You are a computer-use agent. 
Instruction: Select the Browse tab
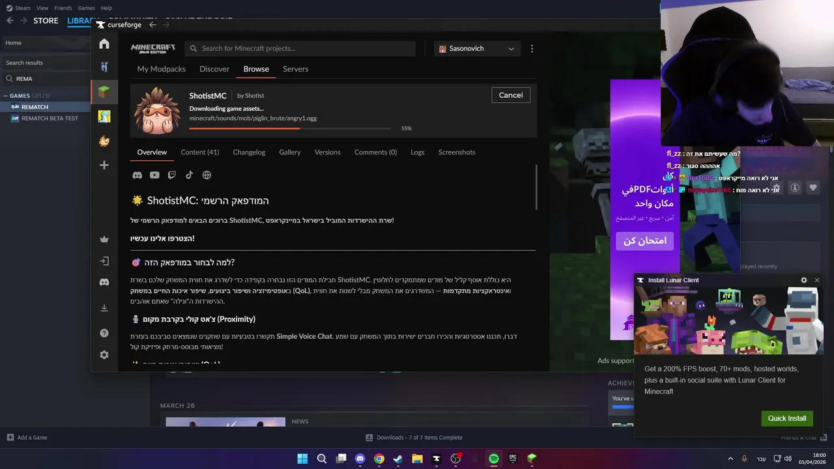[256, 69]
